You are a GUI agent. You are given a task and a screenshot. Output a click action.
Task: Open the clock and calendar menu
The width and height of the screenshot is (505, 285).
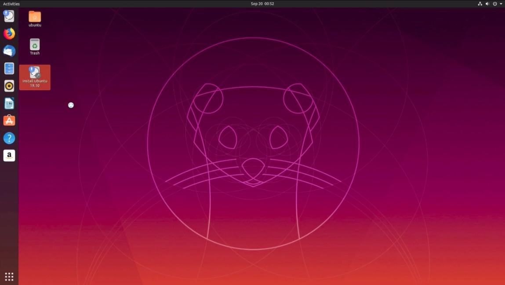pyautogui.click(x=262, y=4)
